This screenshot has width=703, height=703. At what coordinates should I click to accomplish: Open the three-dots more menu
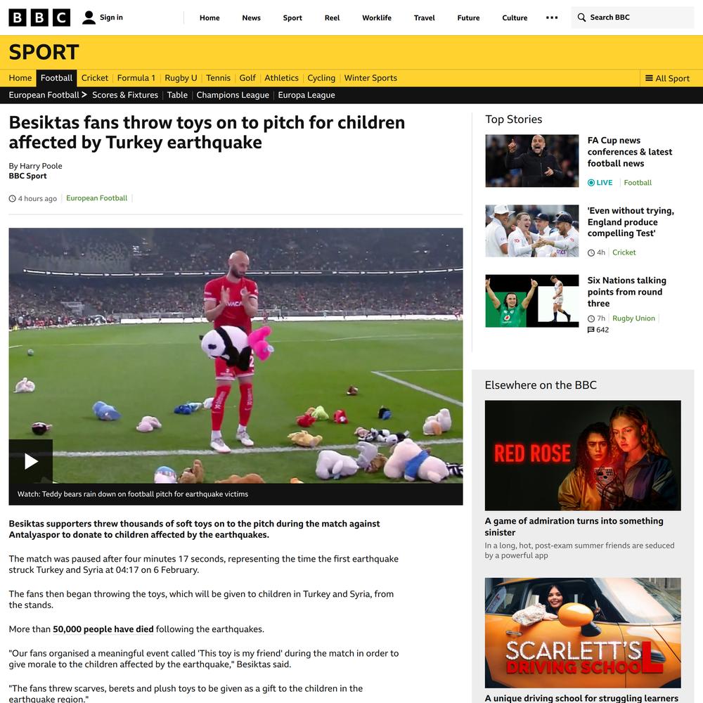tap(552, 18)
